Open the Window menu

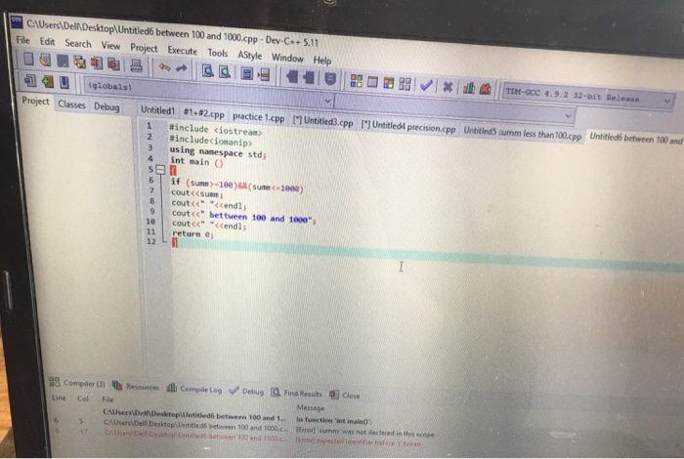pyautogui.click(x=287, y=58)
